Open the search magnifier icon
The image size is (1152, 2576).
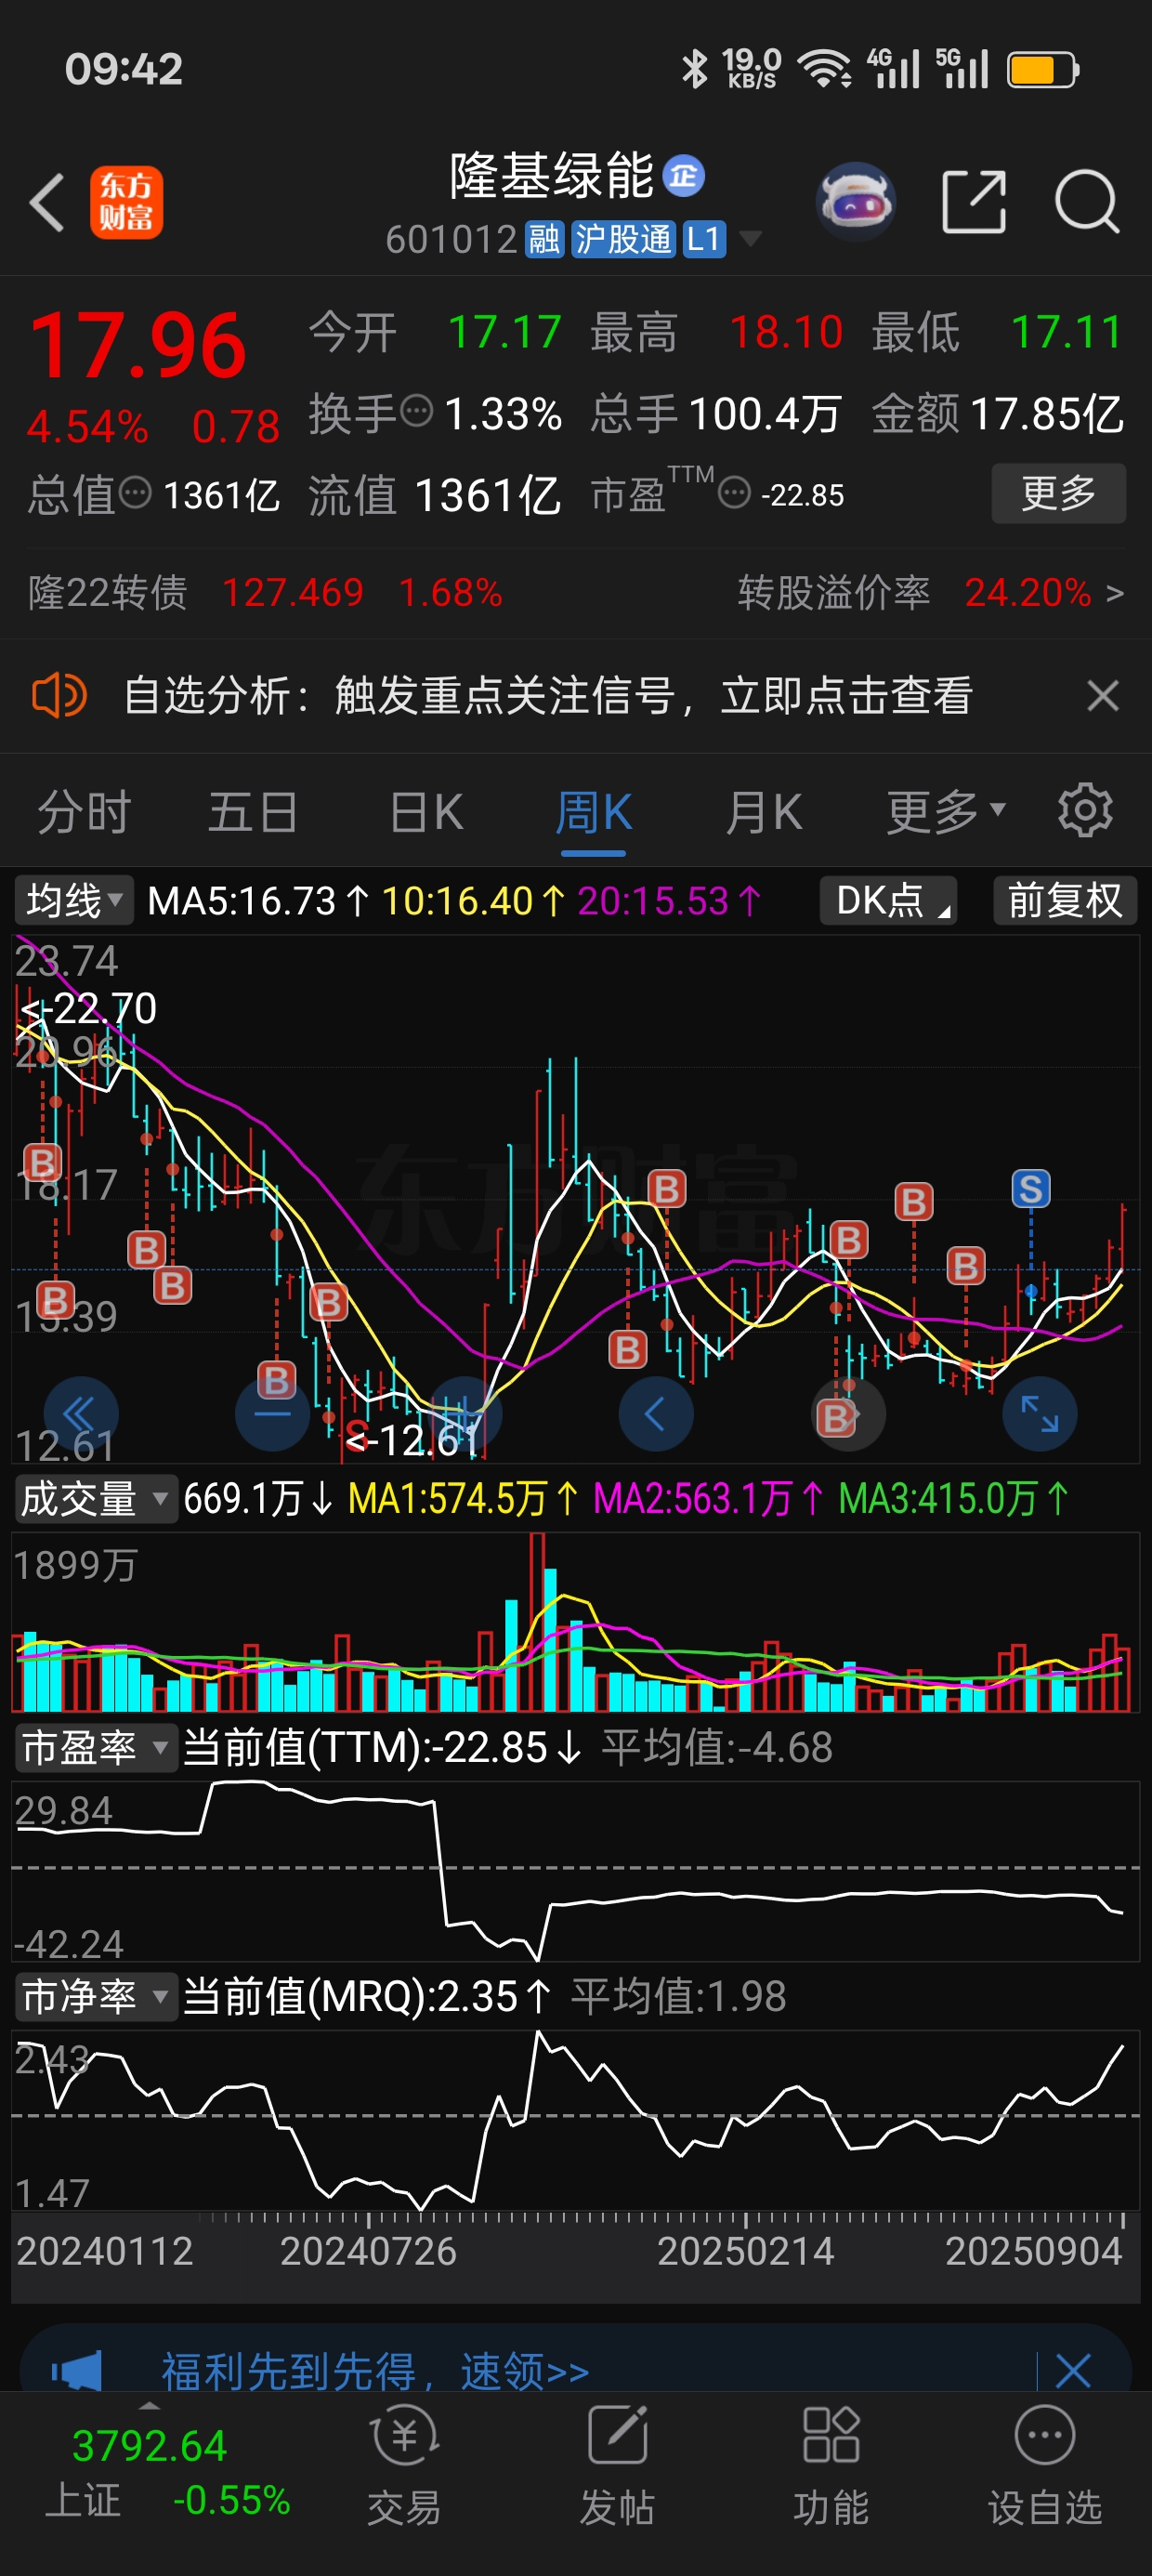[x=1087, y=202]
